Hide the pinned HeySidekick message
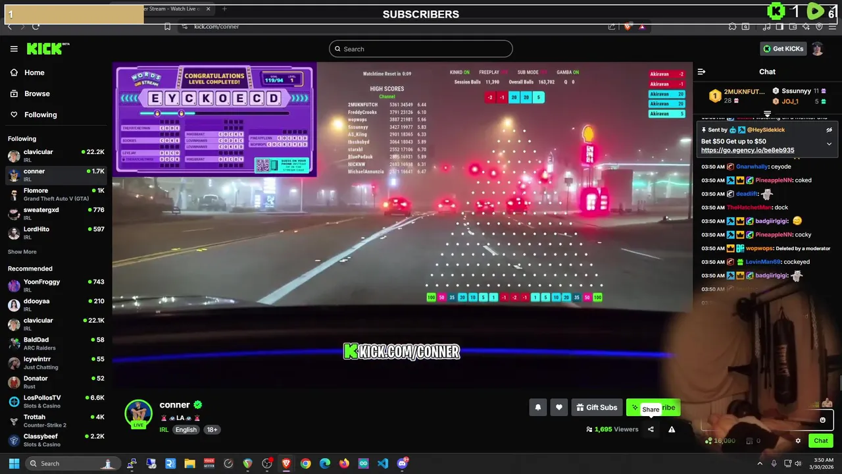The image size is (842, 474). [829, 130]
